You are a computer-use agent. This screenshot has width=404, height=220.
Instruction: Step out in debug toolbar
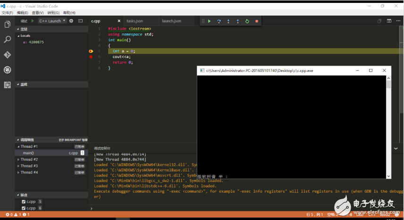click(237, 21)
